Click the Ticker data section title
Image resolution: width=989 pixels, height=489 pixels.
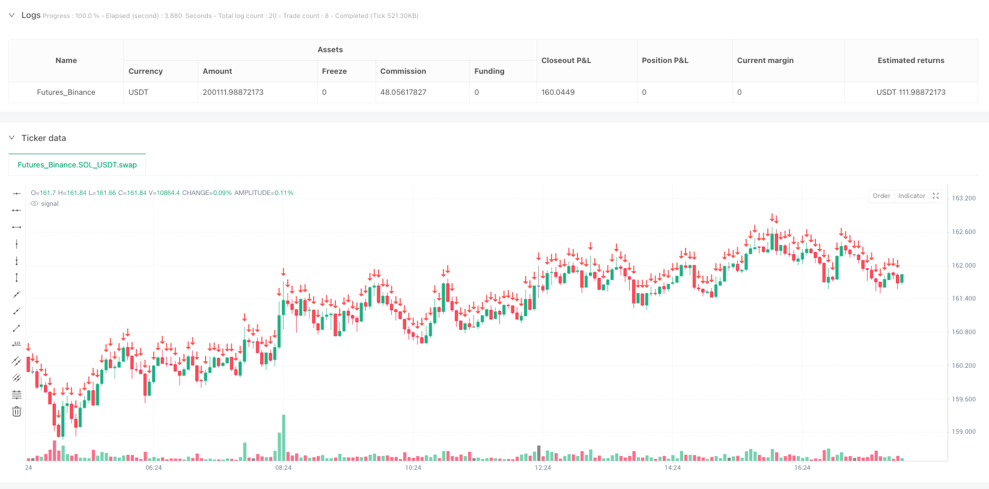click(x=44, y=138)
